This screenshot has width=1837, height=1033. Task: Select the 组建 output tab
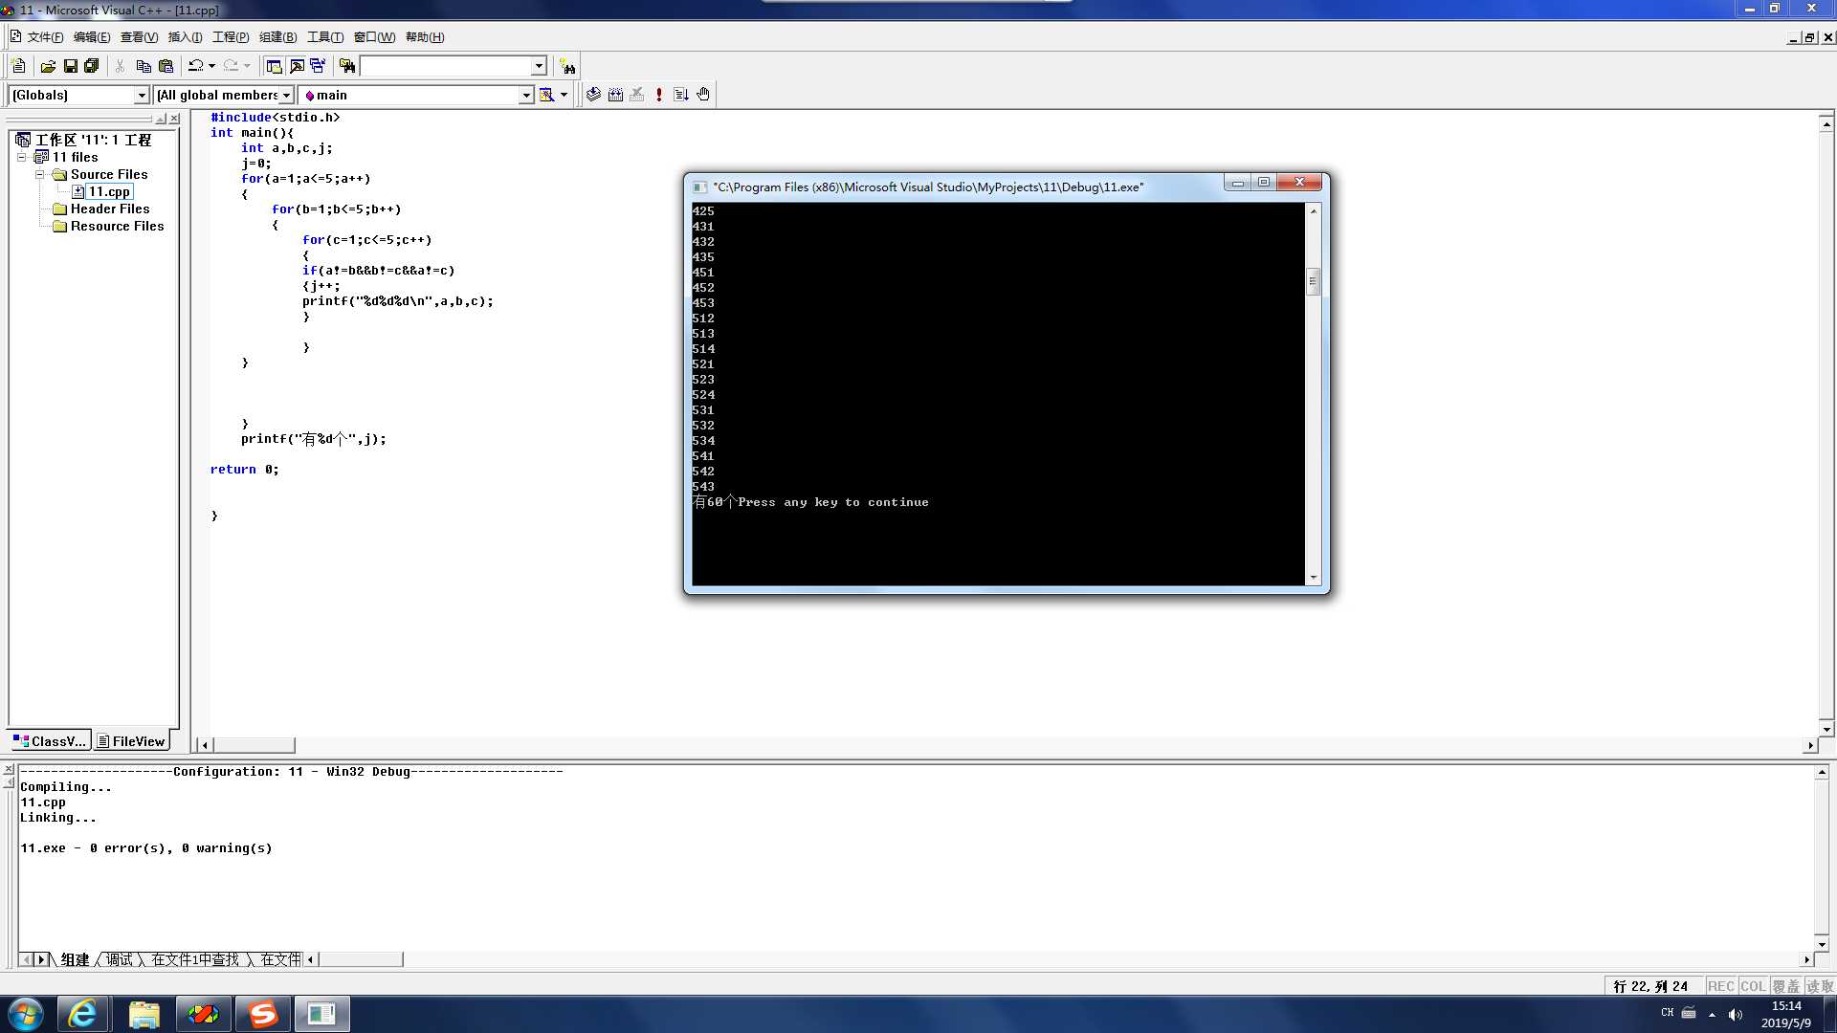[75, 959]
